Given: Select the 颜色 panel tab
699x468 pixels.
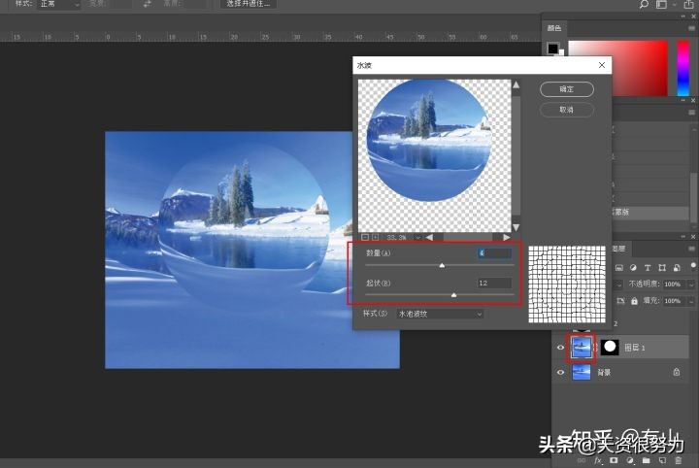Looking at the screenshot, I should tap(554, 28).
